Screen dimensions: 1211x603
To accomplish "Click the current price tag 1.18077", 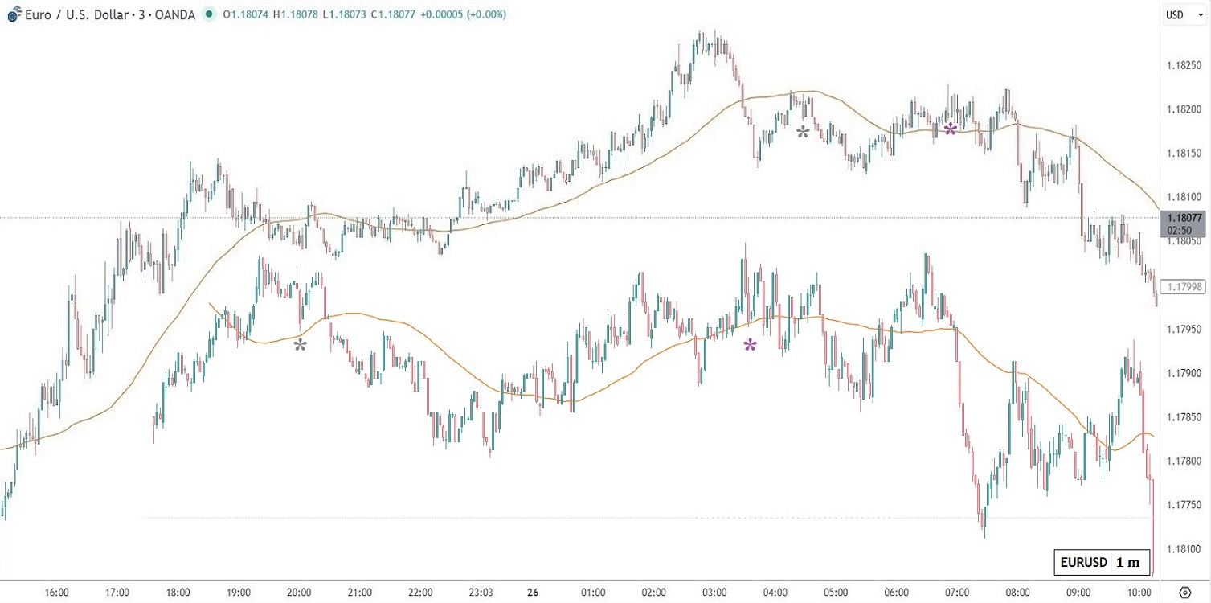I will [x=1184, y=224].
